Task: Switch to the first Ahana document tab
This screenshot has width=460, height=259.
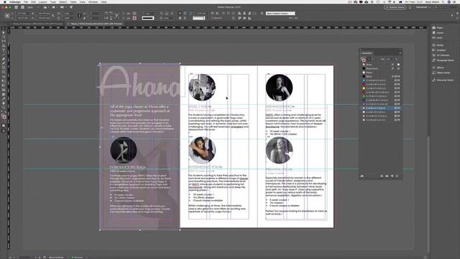Action: (37, 24)
